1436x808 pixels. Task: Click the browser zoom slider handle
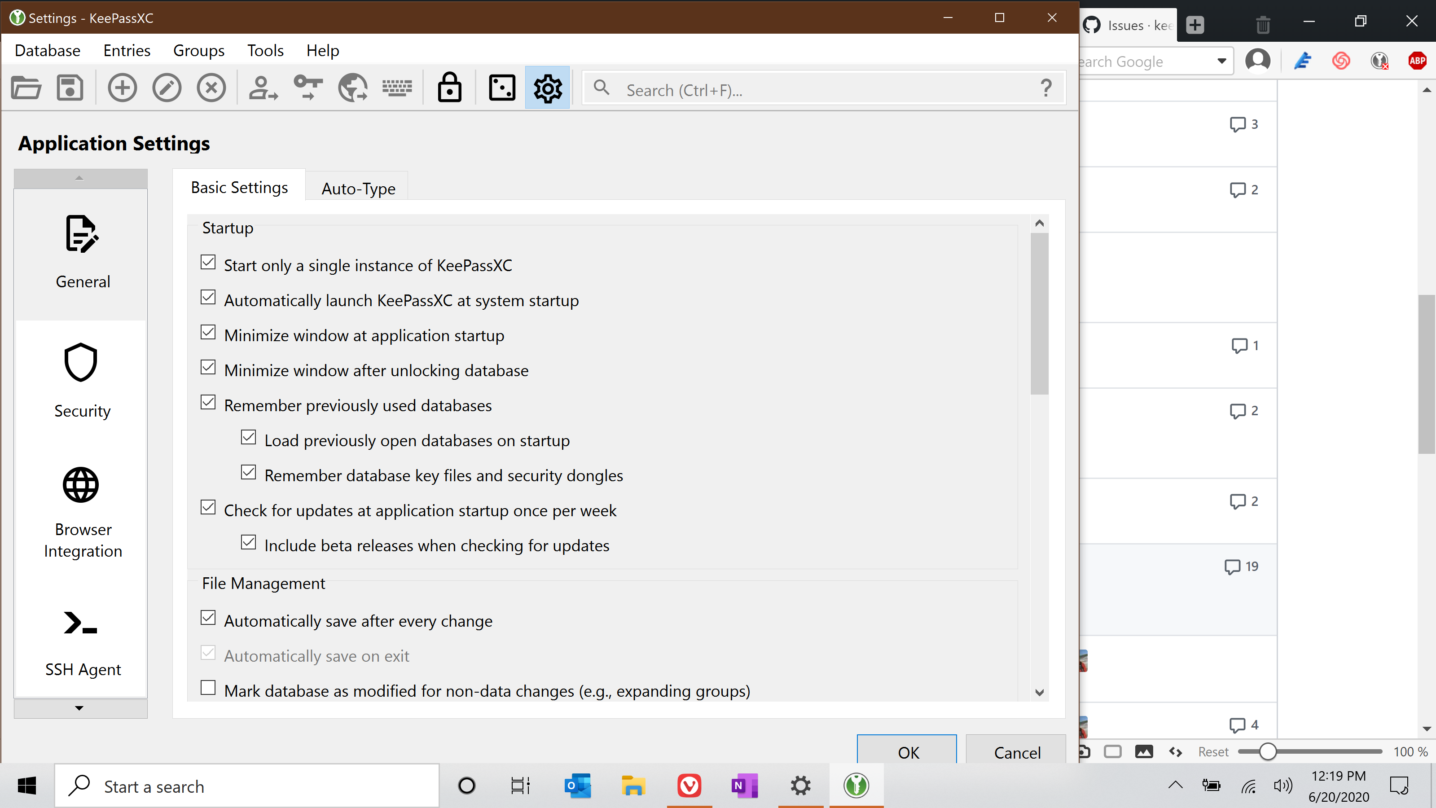1267,752
